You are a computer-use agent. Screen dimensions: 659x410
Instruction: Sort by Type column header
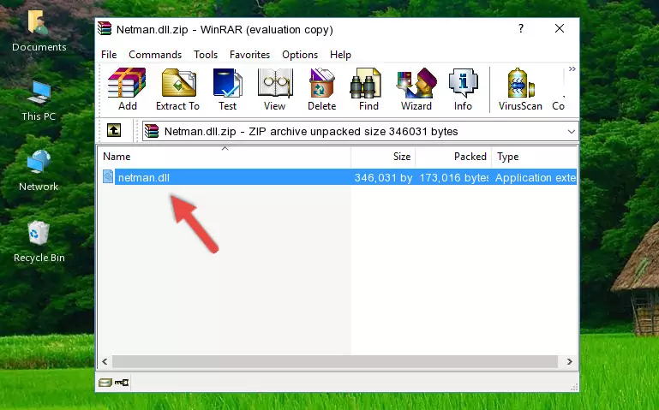tap(535, 157)
